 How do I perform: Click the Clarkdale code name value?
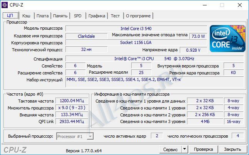(86, 36)
